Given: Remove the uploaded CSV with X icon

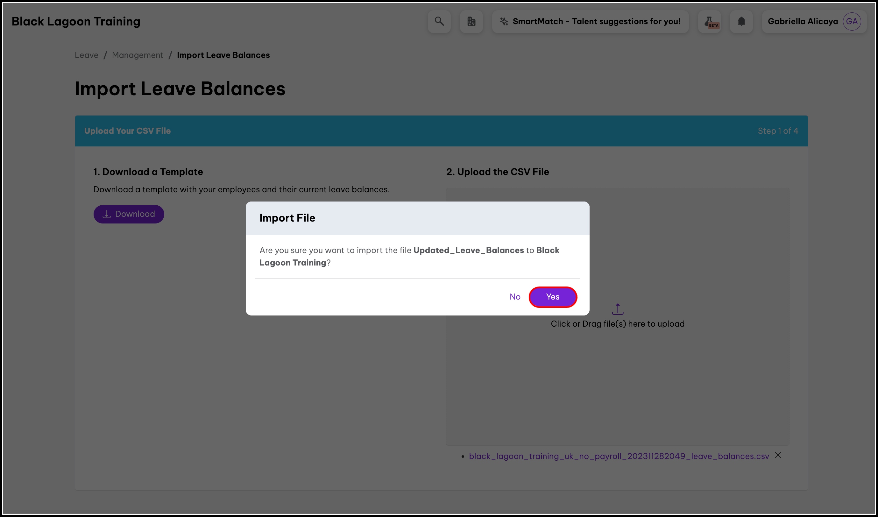Looking at the screenshot, I should coord(778,455).
